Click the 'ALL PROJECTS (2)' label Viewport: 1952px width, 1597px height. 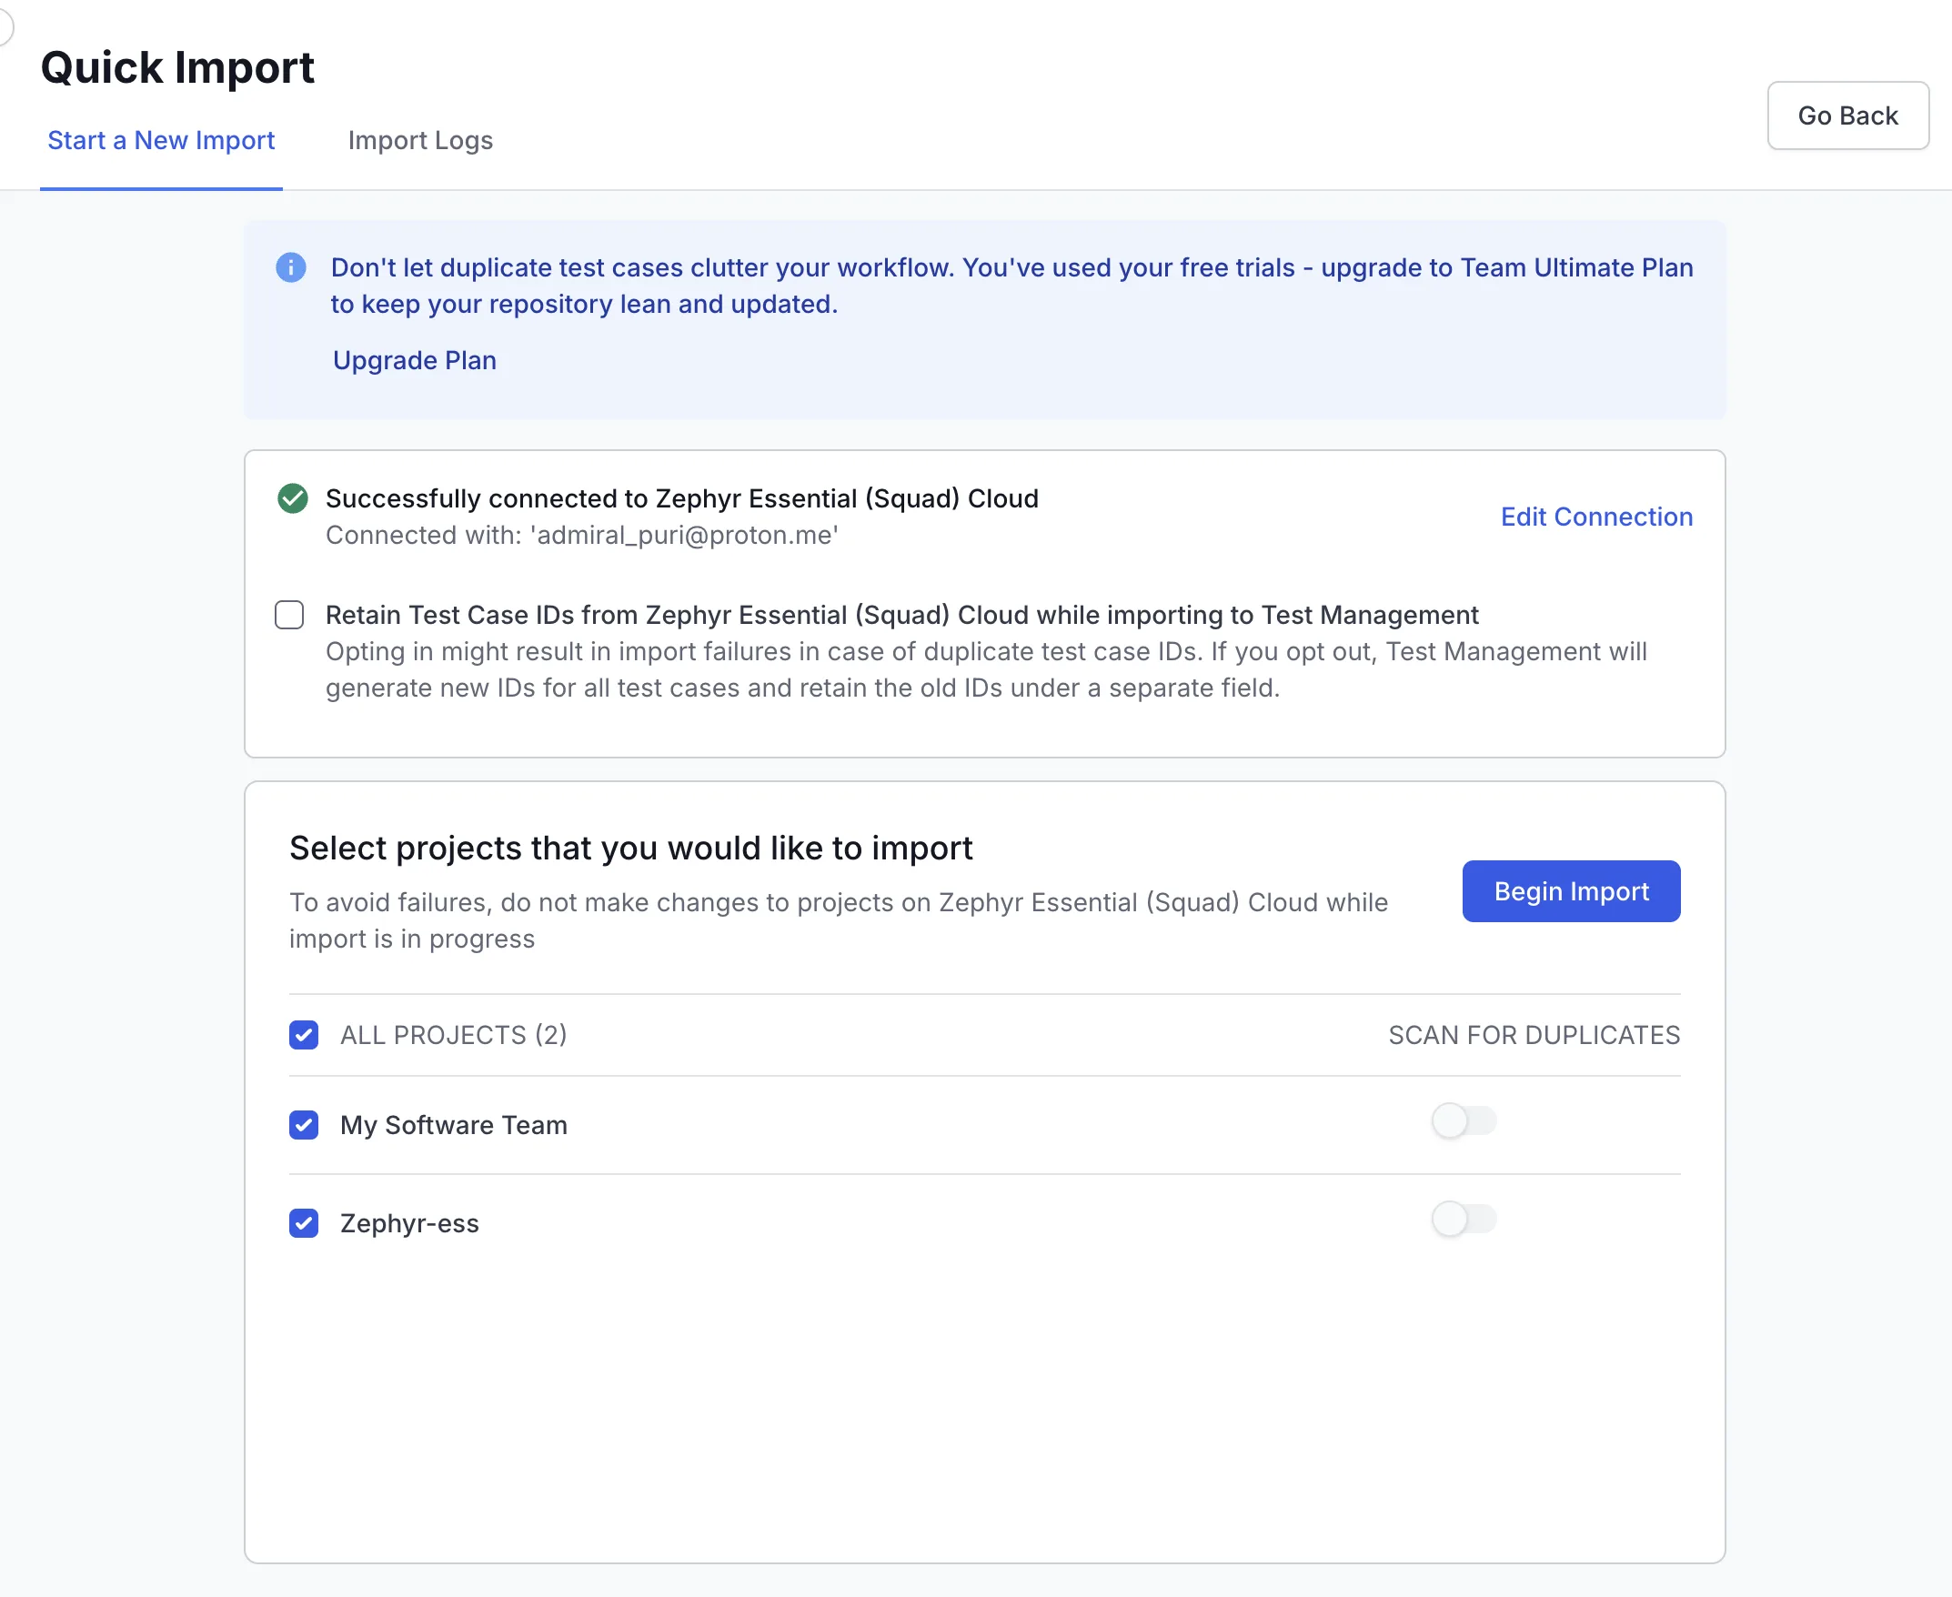click(x=454, y=1034)
